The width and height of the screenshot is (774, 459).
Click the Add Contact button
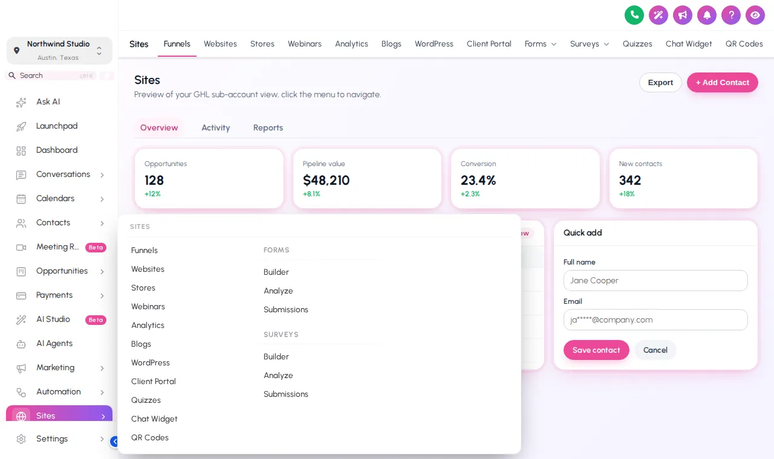(723, 83)
